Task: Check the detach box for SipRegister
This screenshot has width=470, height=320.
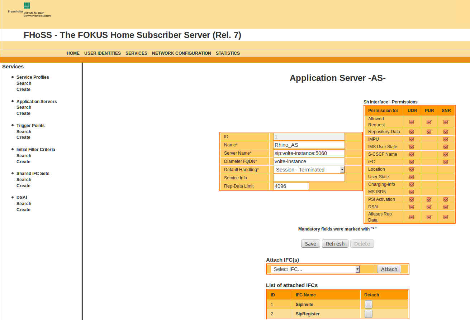Action: coord(368,314)
